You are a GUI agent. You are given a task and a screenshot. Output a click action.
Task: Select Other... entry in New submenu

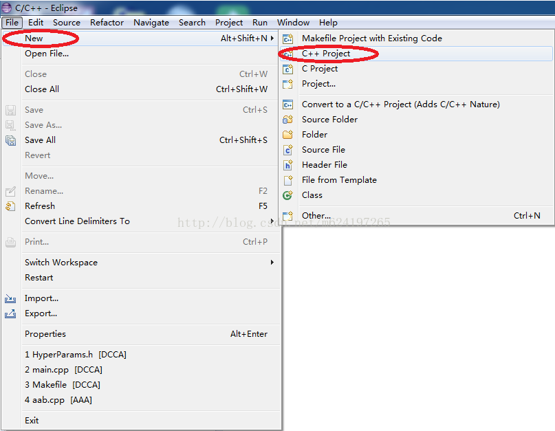(416, 216)
